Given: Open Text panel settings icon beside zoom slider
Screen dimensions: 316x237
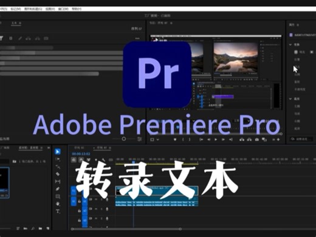Looking at the screenshot, I should coord(139,139).
